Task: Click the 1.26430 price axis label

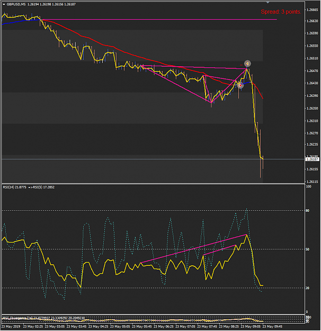Action: 313,83
